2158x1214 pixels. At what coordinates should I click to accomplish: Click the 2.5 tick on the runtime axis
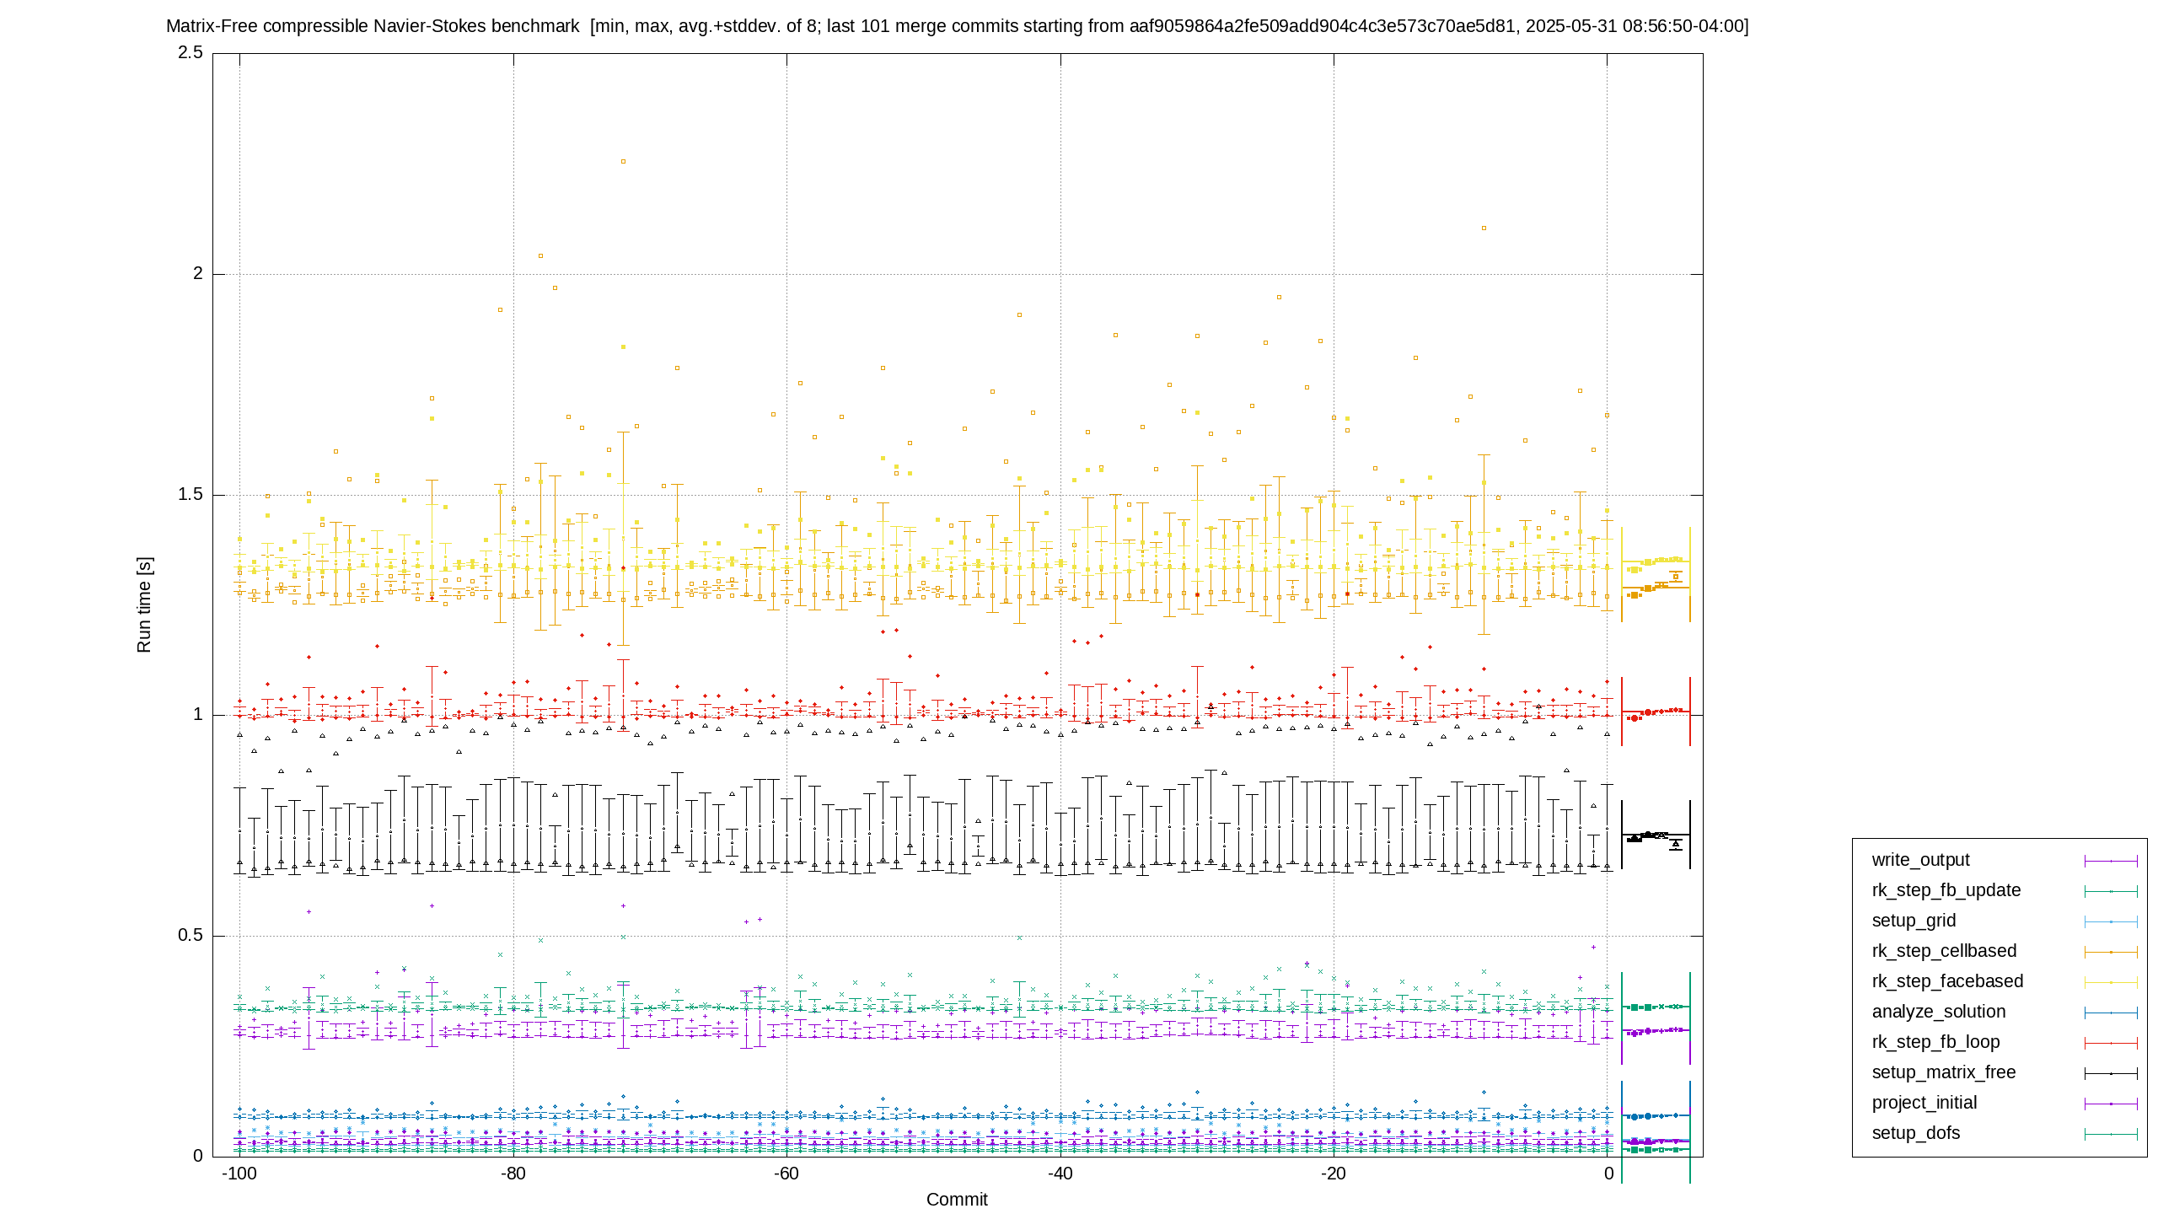pyautogui.click(x=191, y=52)
